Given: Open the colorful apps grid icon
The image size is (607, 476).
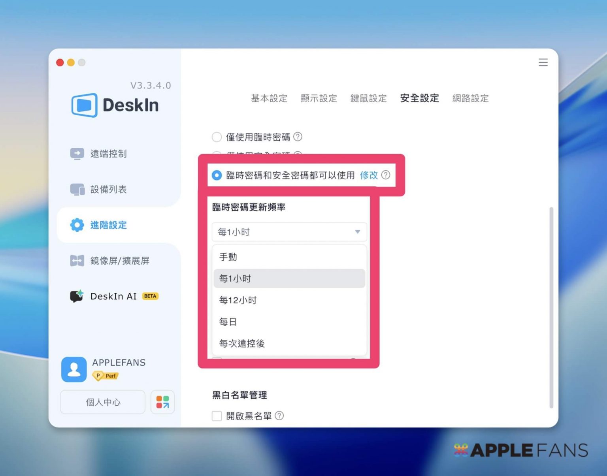Looking at the screenshot, I should coord(162,402).
